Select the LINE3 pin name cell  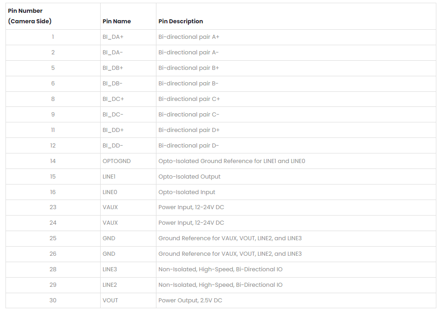[110, 269]
